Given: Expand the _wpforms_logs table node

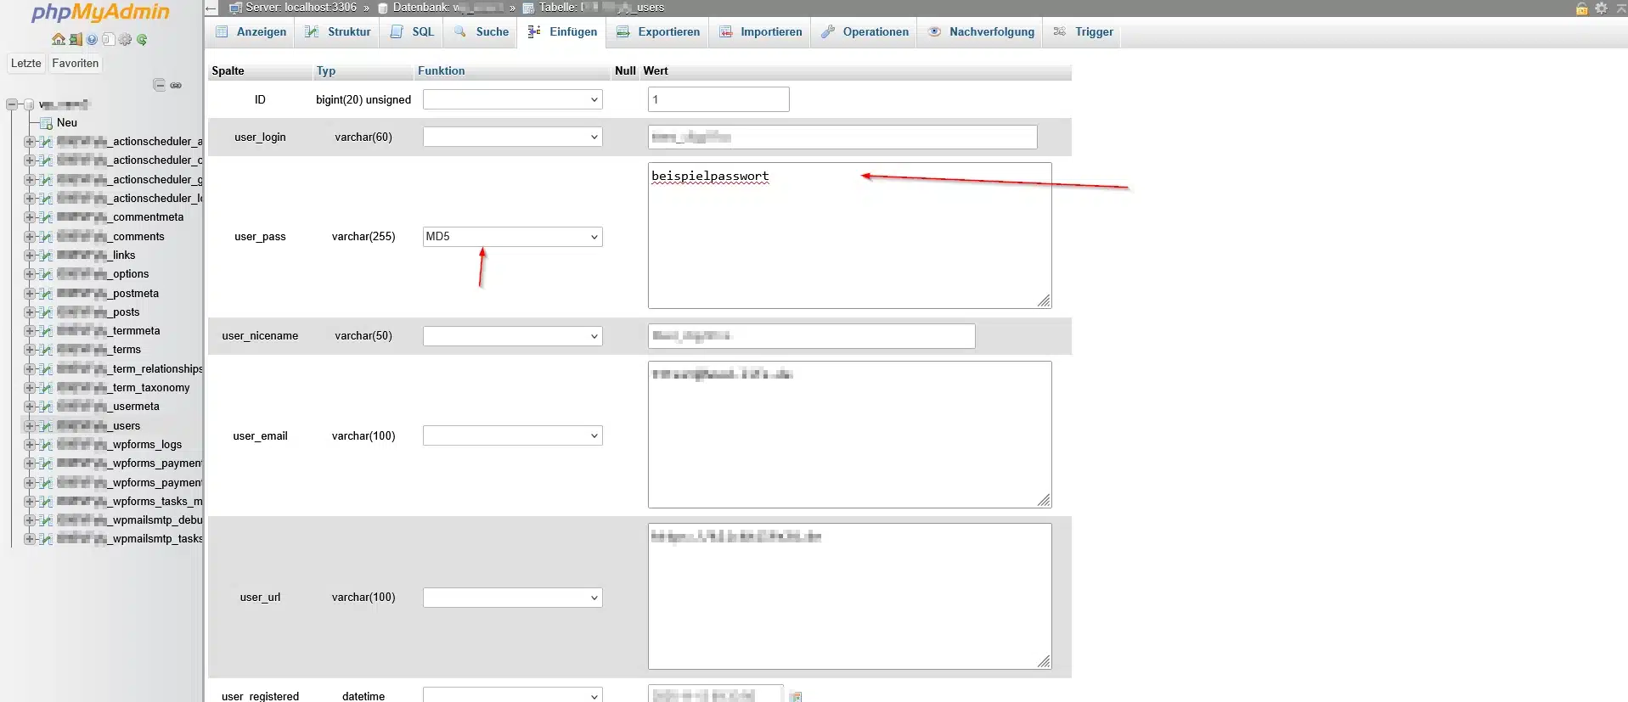Looking at the screenshot, I should coord(30,445).
